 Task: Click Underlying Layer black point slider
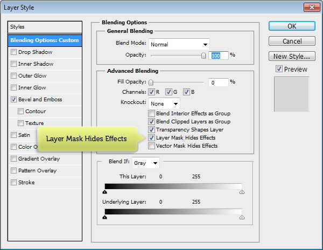coord(104,218)
